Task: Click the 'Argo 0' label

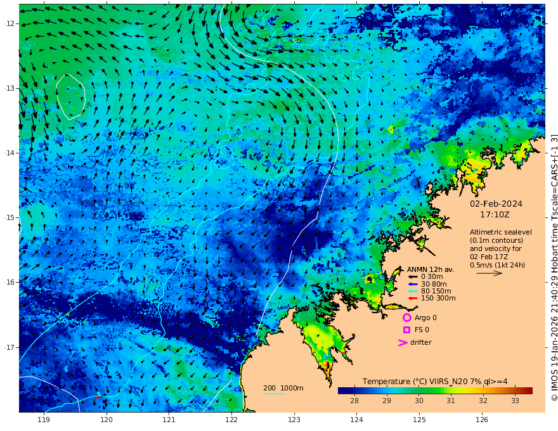Action: coord(425,318)
